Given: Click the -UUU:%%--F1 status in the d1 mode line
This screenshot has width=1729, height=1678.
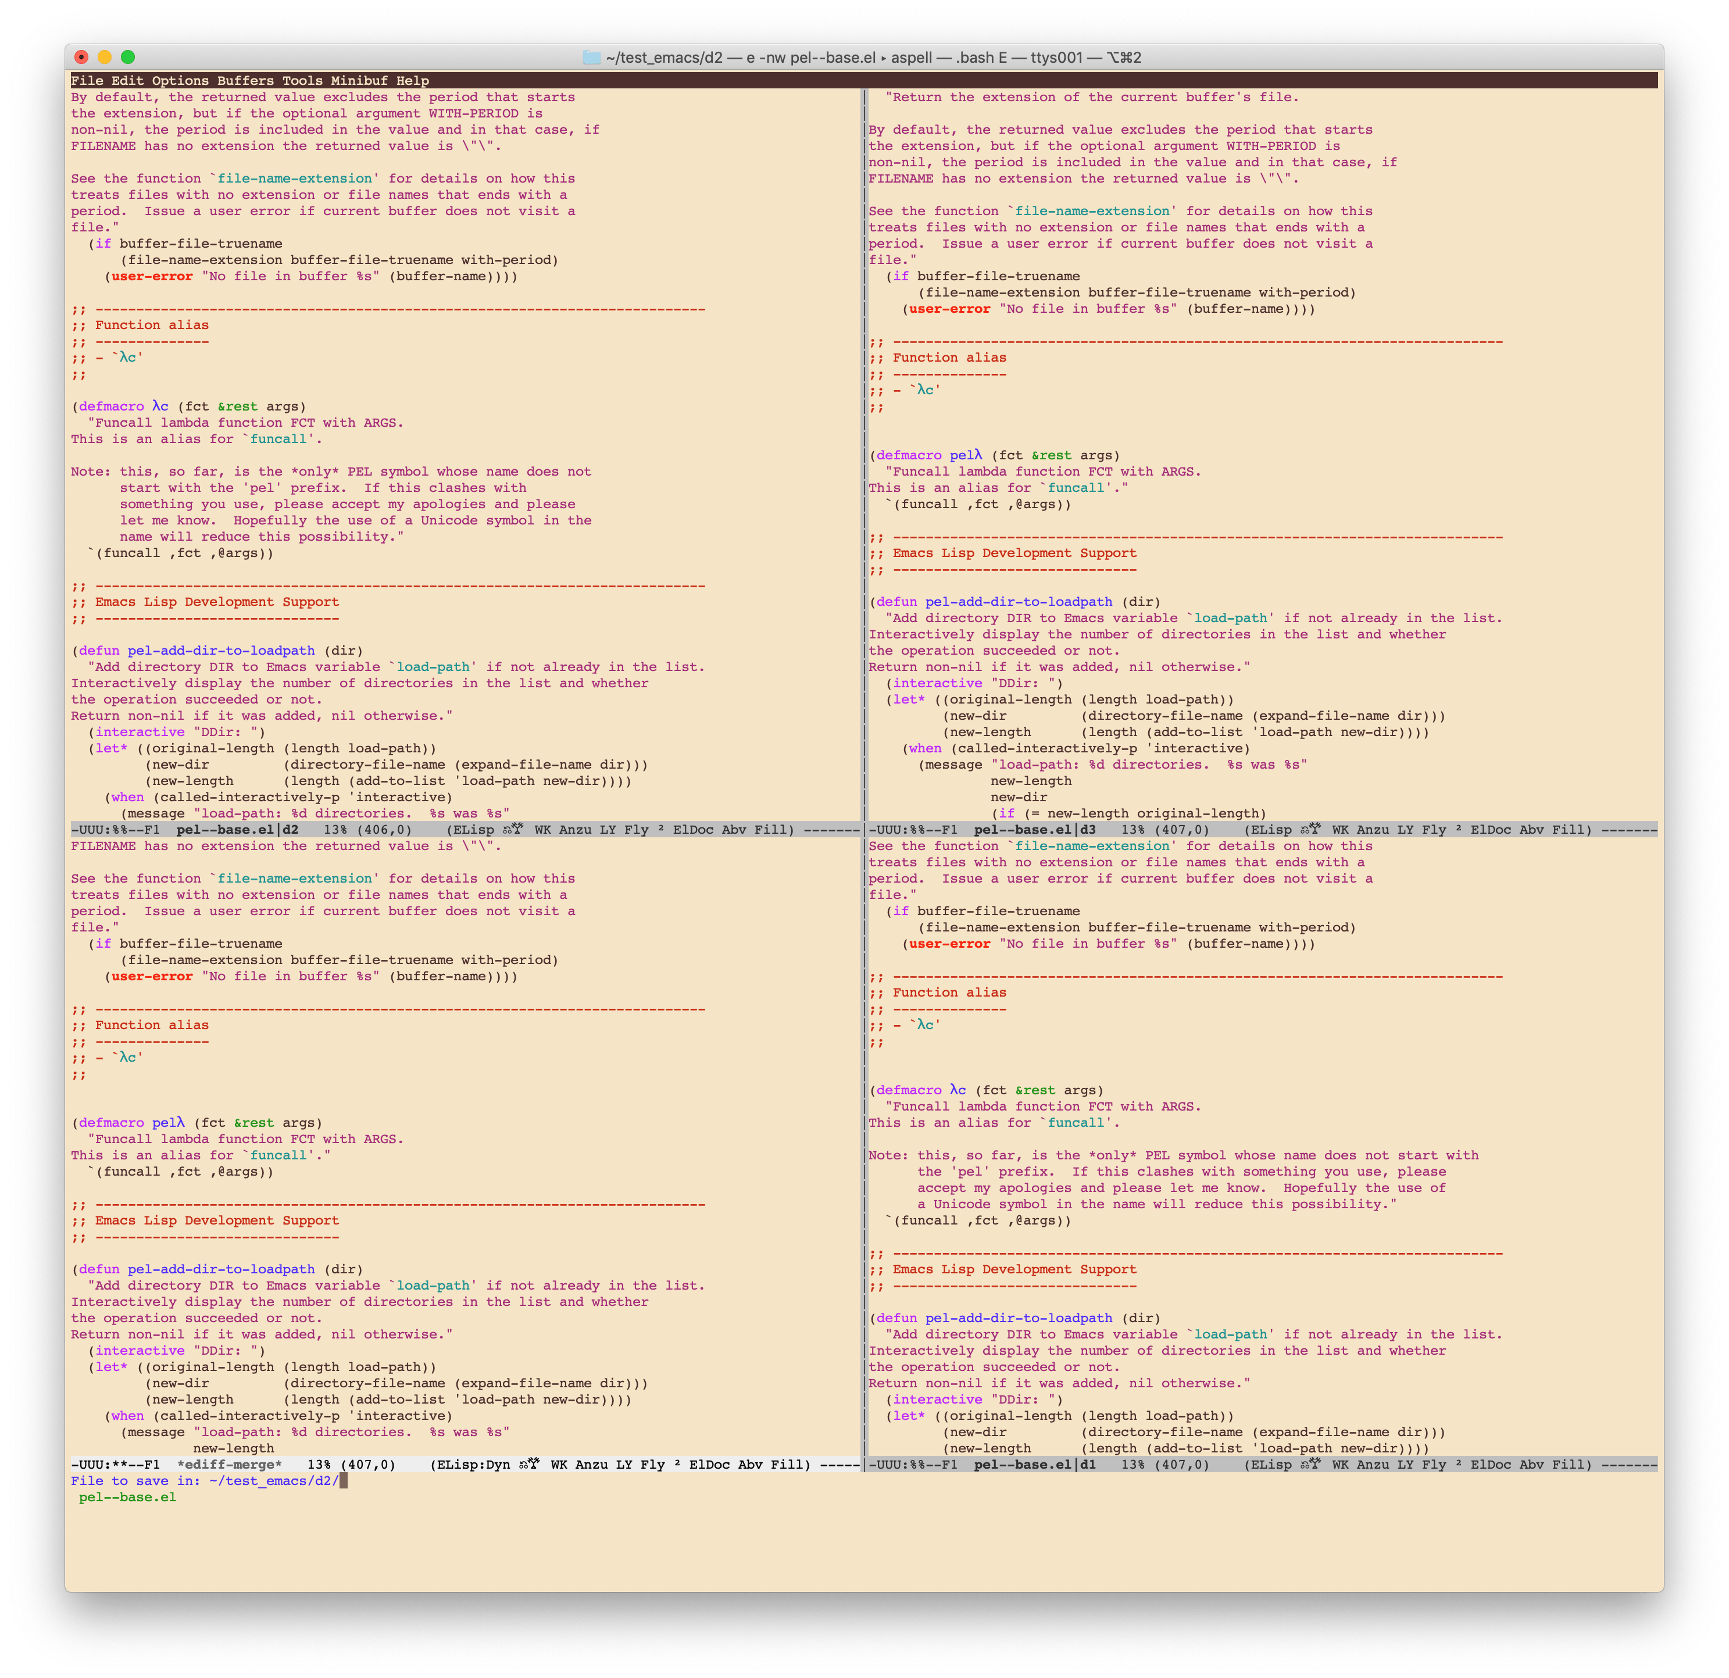Looking at the screenshot, I should click(x=913, y=1465).
